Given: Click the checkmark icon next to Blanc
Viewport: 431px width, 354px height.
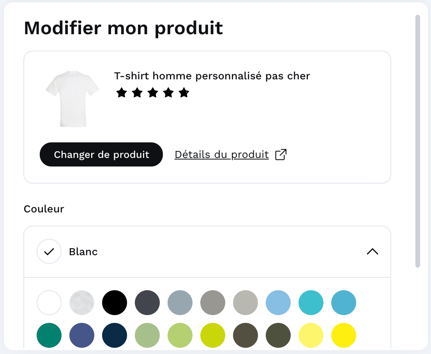Looking at the screenshot, I should [x=49, y=251].
